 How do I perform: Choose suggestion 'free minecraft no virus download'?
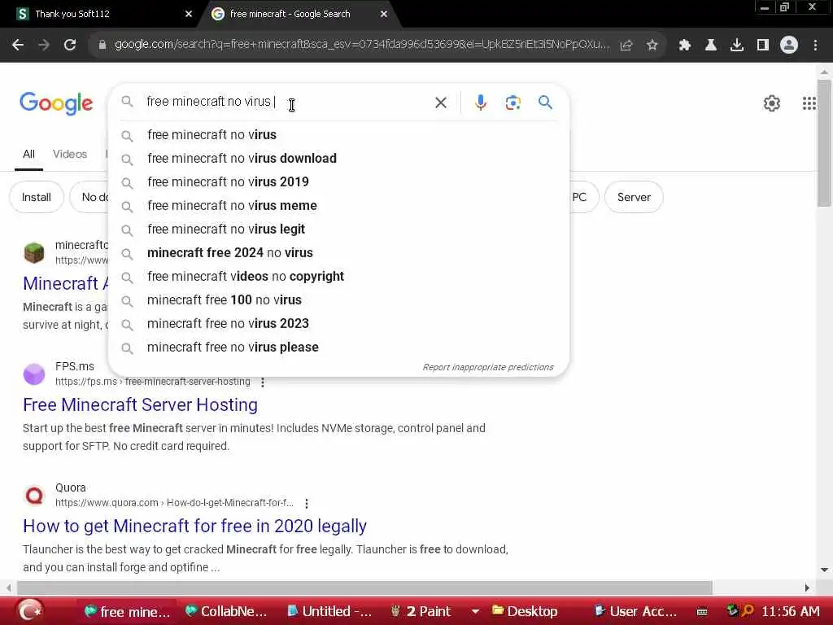[x=338, y=159]
